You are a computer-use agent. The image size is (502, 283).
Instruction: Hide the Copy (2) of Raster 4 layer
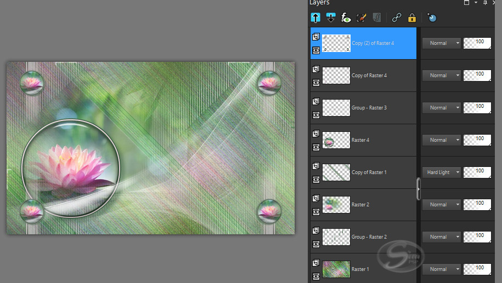point(316,50)
